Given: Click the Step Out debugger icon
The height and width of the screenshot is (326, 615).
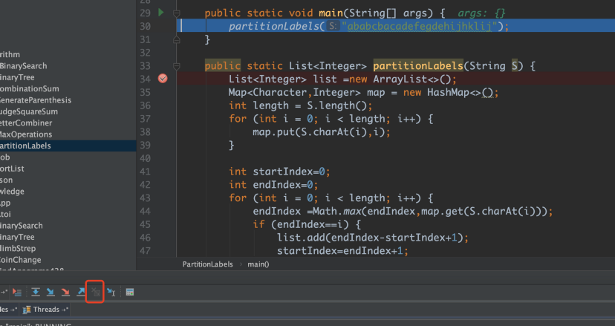Looking at the screenshot, I should point(80,293).
